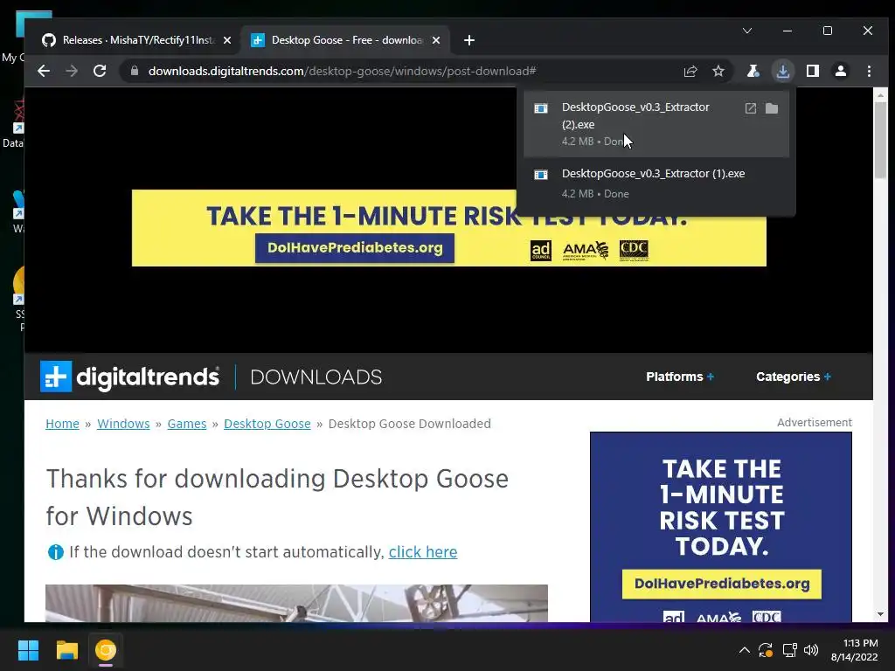Click DoIHavePrediabetes.org banner button

(x=355, y=248)
